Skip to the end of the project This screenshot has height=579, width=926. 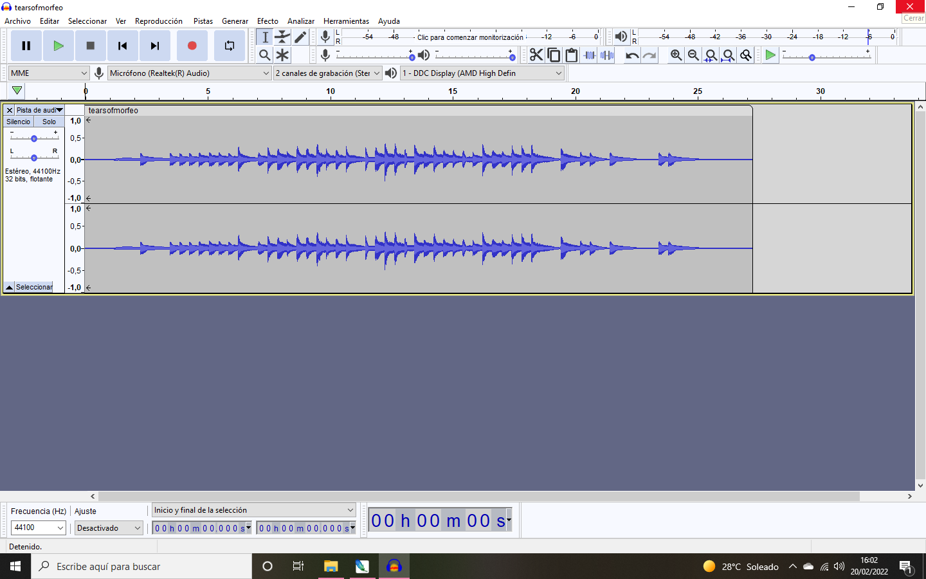155,46
